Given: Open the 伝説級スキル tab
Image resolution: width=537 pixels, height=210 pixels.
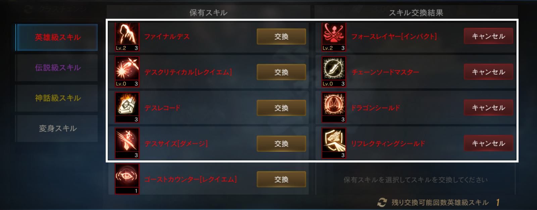Looking at the screenshot, I should [57, 68].
